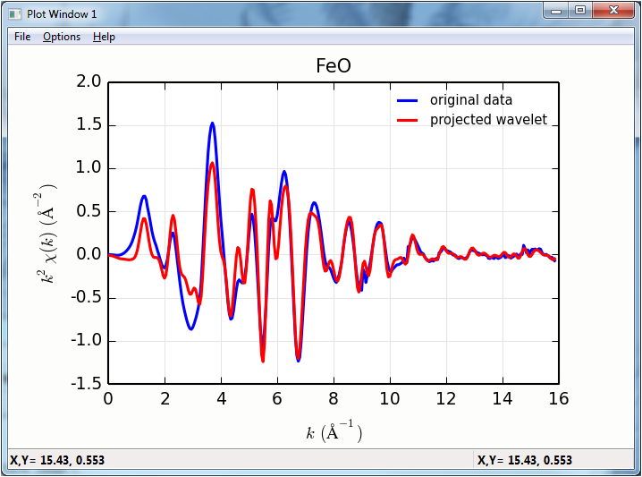The width and height of the screenshot is (642, 477).
Task: Click the 'Plot Window 1' title text
Action: [x=61, y=12]
